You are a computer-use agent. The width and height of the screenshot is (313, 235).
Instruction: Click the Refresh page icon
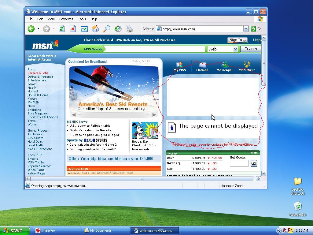(61, 29)
